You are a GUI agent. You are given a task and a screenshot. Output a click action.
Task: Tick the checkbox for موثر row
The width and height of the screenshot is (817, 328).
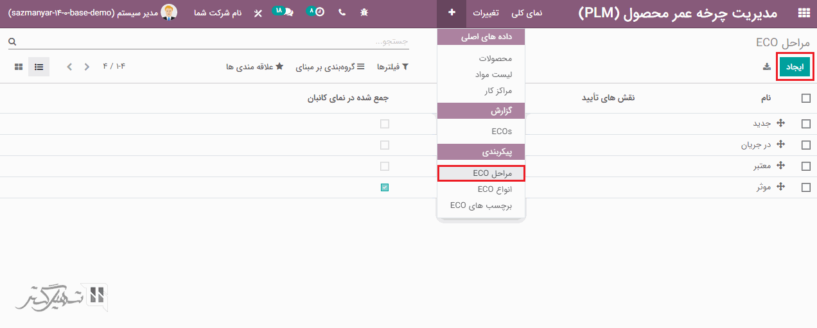tap(805, 187)
